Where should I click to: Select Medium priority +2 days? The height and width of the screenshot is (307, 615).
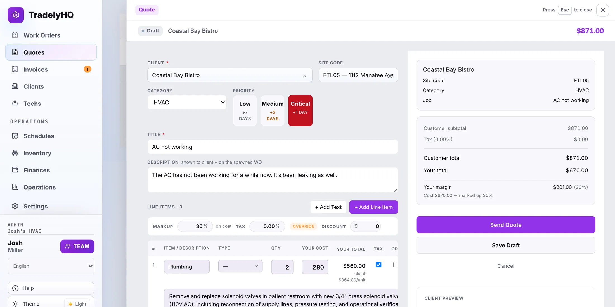[x=273, y=111]
